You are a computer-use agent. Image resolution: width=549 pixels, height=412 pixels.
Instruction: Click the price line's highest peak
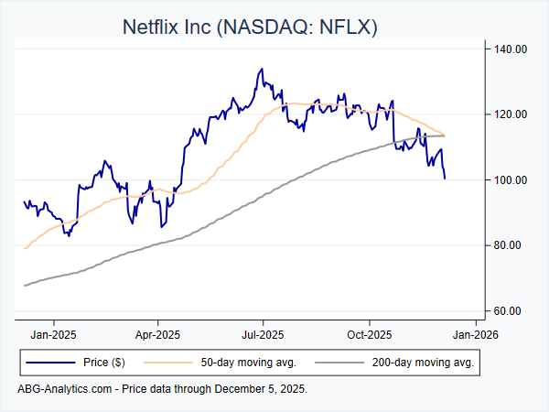click(x=262, y=69)
